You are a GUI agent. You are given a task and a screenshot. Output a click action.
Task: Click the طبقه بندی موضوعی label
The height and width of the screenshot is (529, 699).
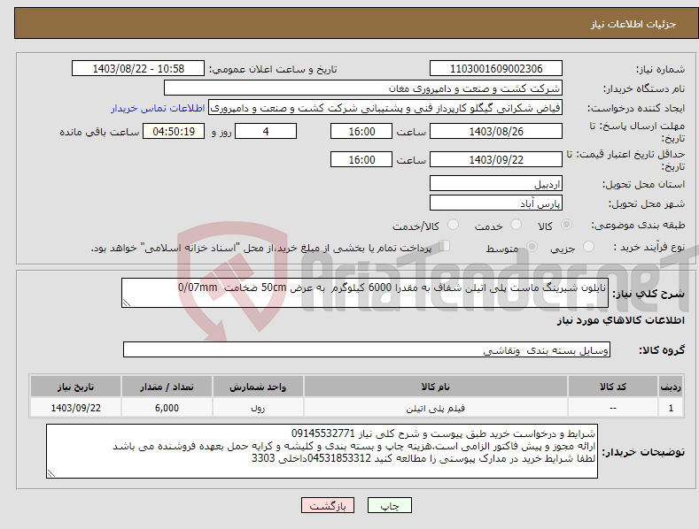tap(638, 226)
